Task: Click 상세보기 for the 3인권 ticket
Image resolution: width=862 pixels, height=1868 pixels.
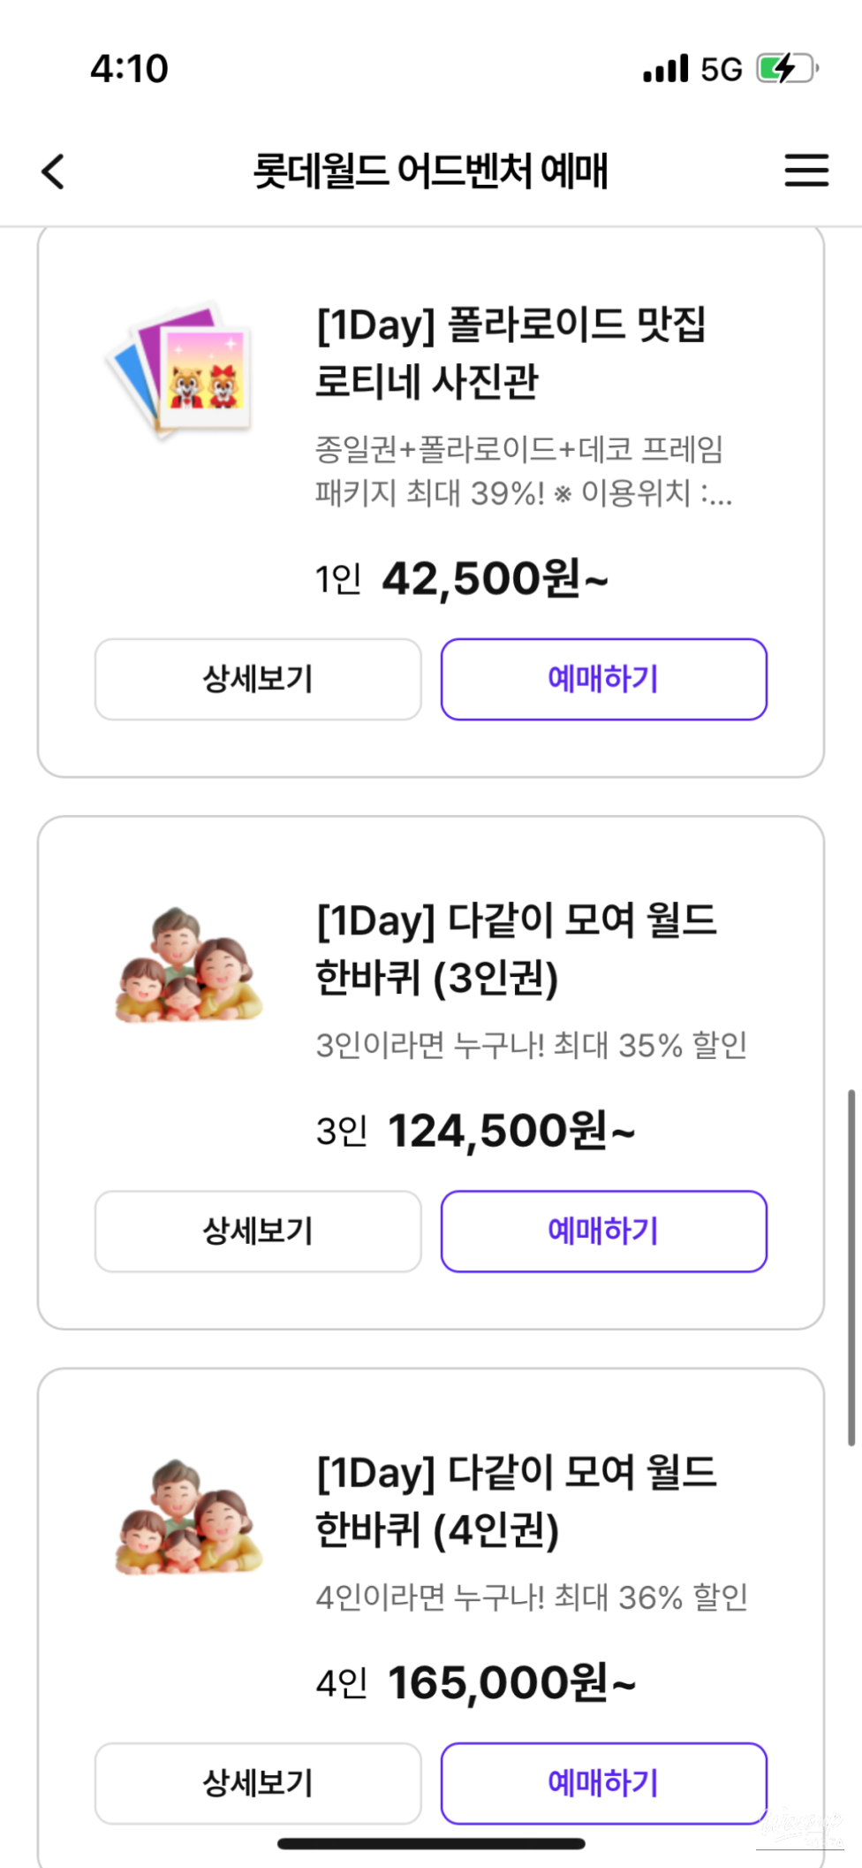Action: [258, 1231]
